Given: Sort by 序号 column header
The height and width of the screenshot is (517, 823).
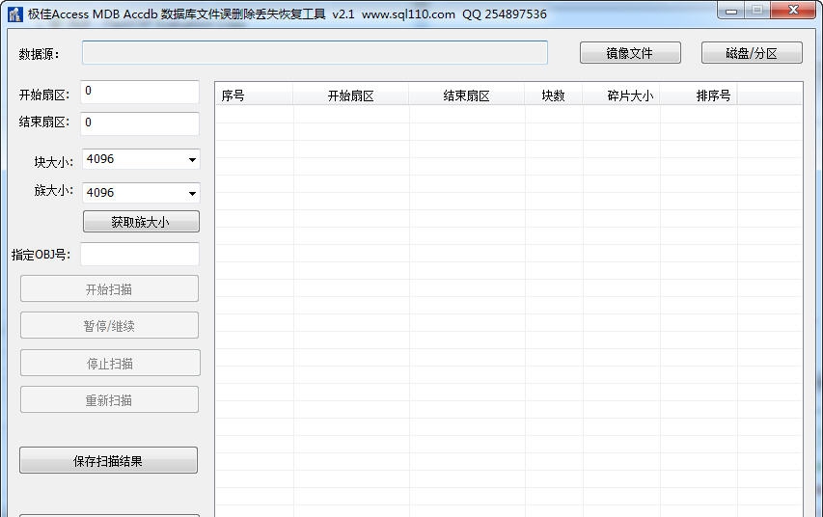Looking at the screenshot, I should pos(254,95).
